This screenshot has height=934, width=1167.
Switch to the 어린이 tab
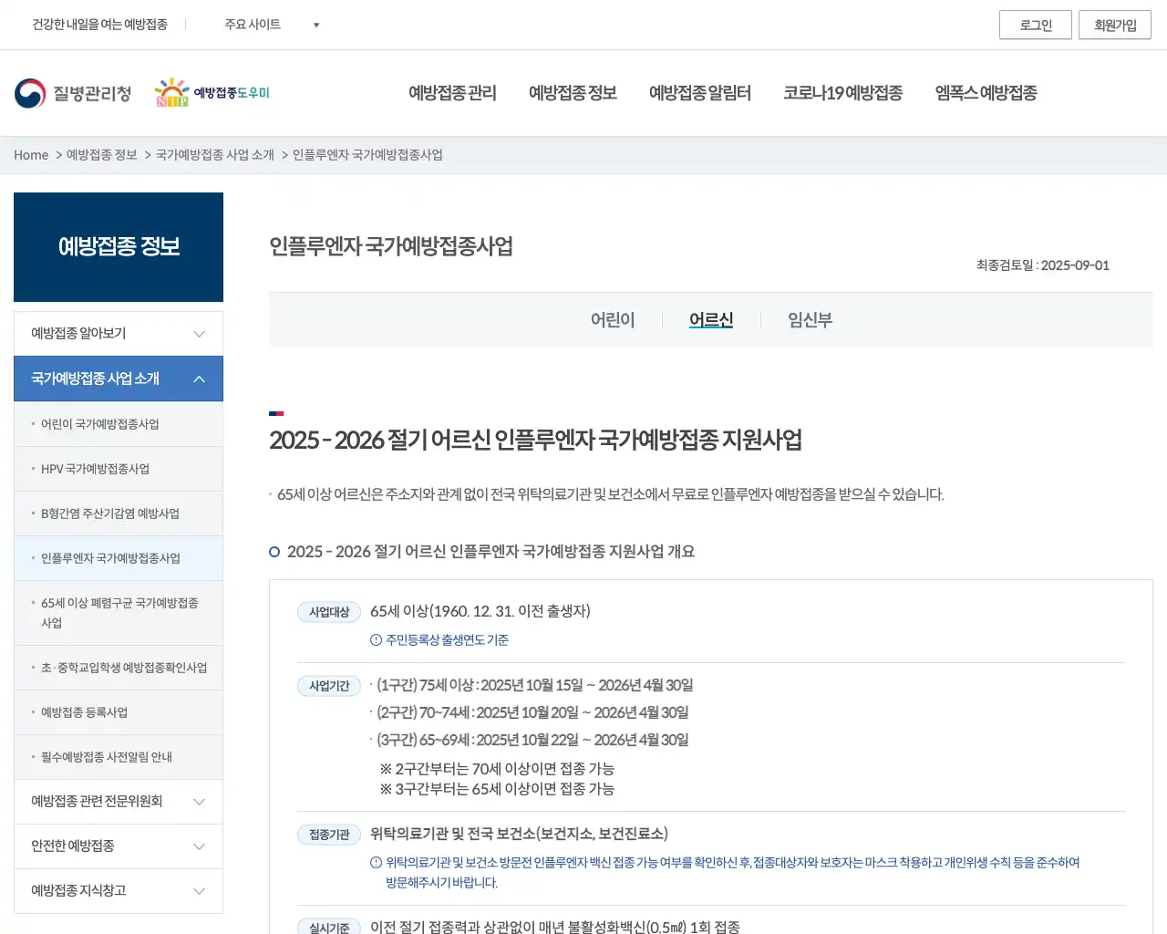coord(613,320)
